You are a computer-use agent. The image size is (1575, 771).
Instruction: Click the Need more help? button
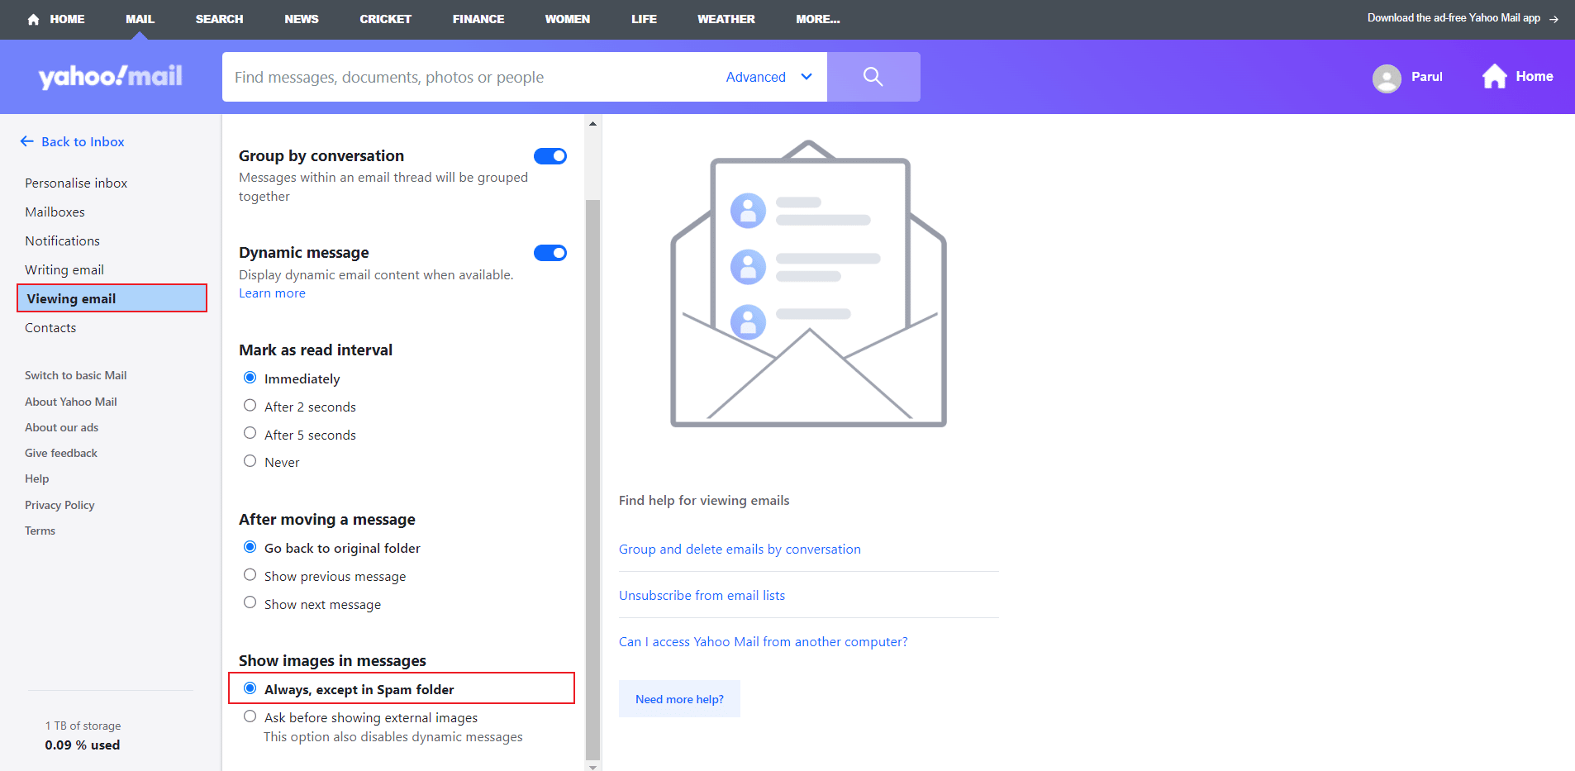point(679,699)
